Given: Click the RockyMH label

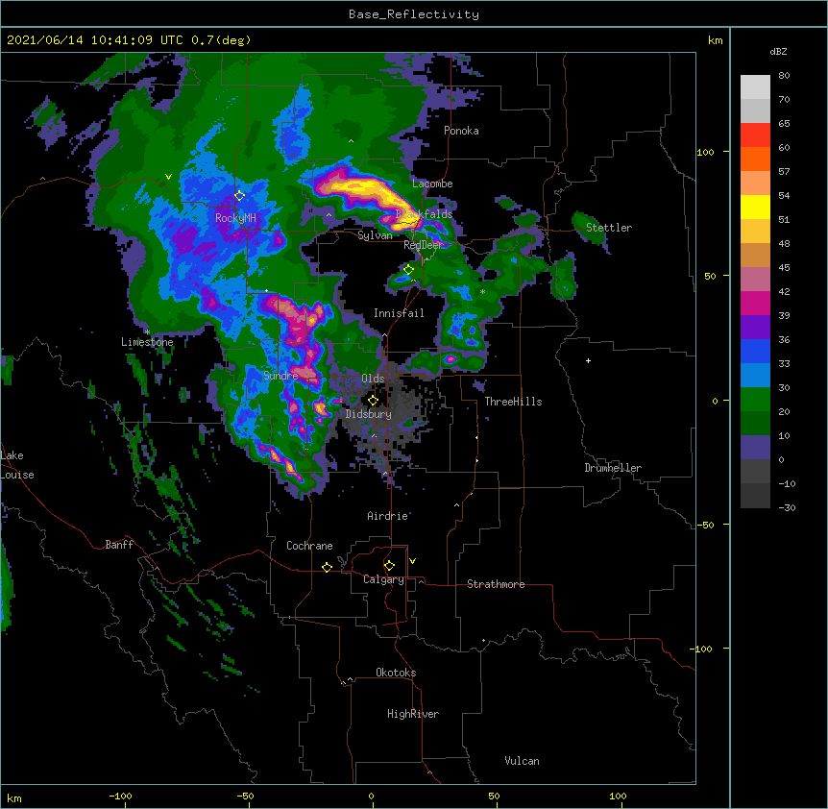Looking at the screenshot, I should pyautogui.click(x=235, y=217).
